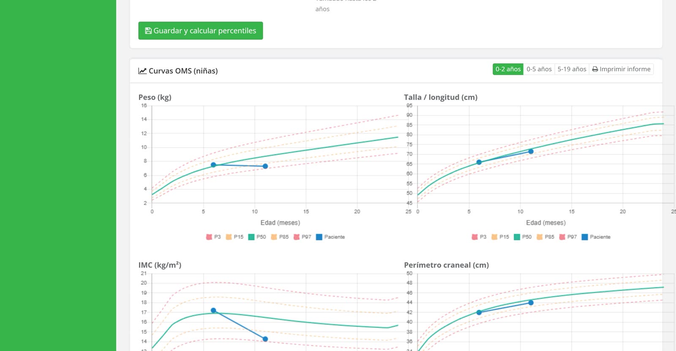Image resolution: width=676 pixels, height=351 pixels.
Task: Toggle P50 legend in Talla chart
Action: [x=523, y=237]
